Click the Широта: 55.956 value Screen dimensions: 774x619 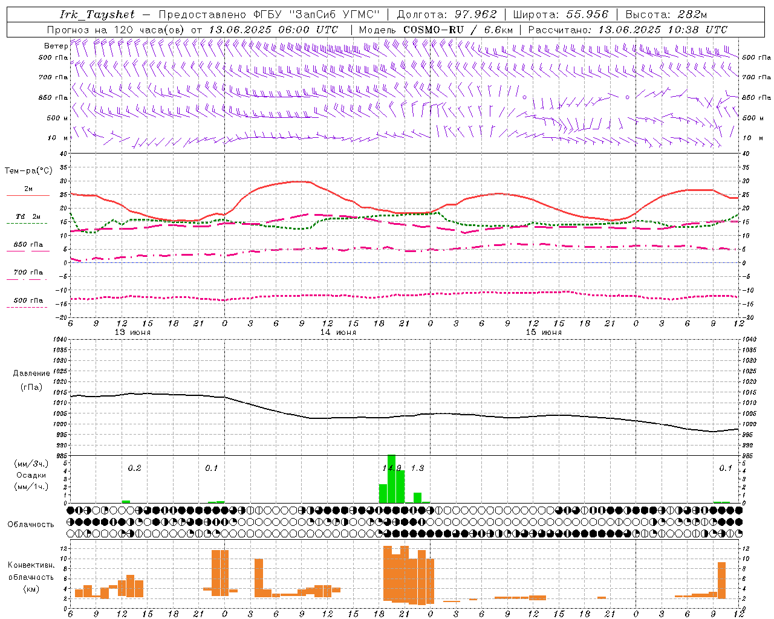tap(561, 15)
